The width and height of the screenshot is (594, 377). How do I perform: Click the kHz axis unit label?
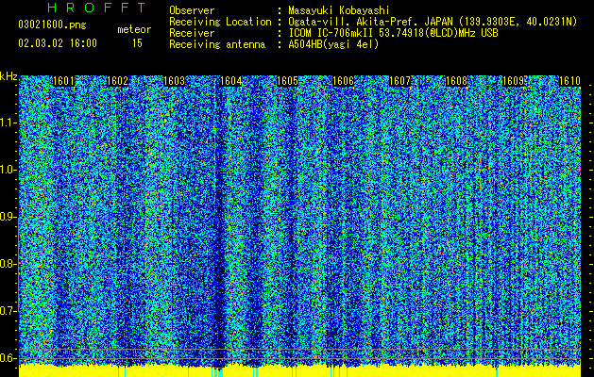[8, 76]
